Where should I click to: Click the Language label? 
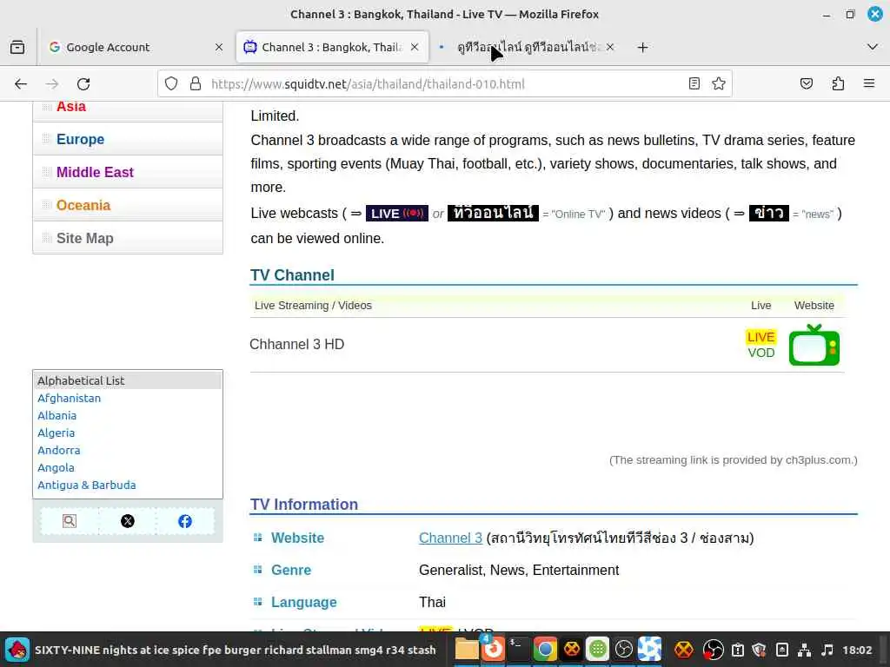click(303, 603)
